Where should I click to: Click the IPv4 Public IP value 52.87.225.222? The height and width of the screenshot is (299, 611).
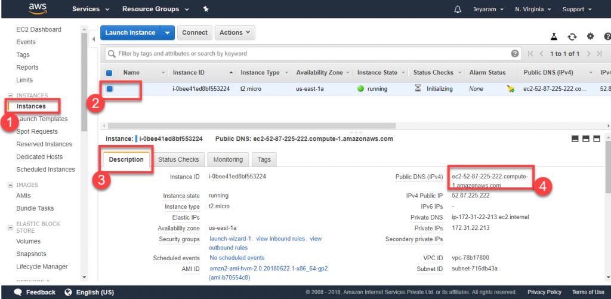click(x=471, y=195)
